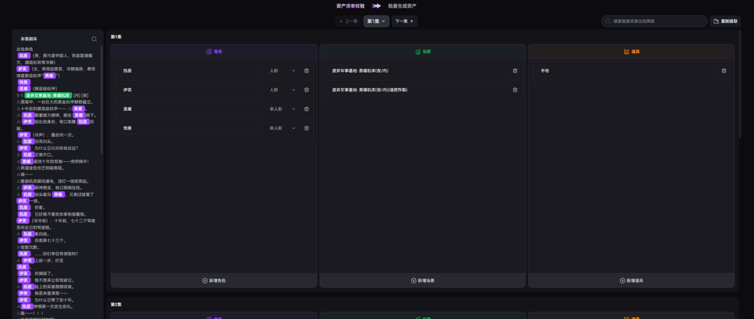The image size is (754, 319).
Task: Open the type dropdown in the fourth character row
Action: click(x=282, y=128)
